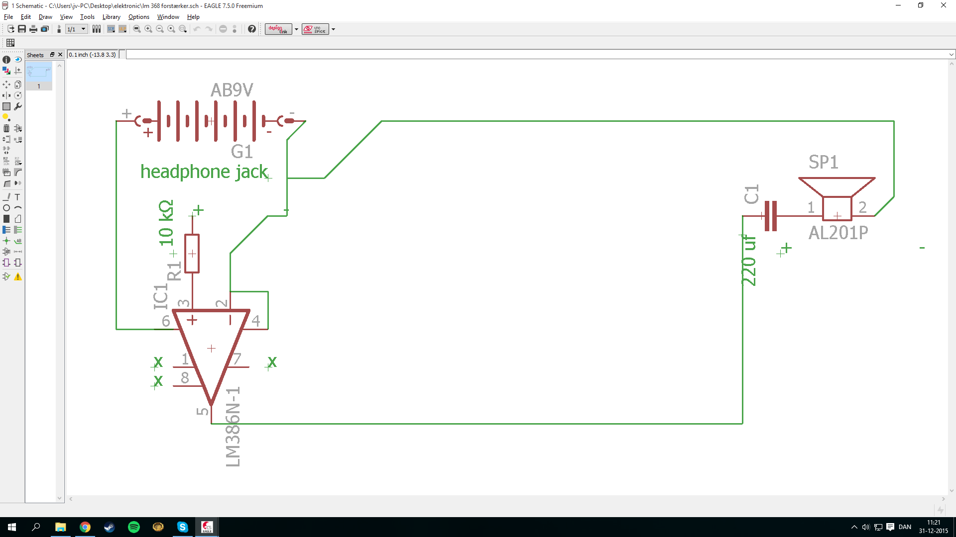This screenshot has width=956, height=537.
Task: Toggle layer display settings
Action: point(6,71)
